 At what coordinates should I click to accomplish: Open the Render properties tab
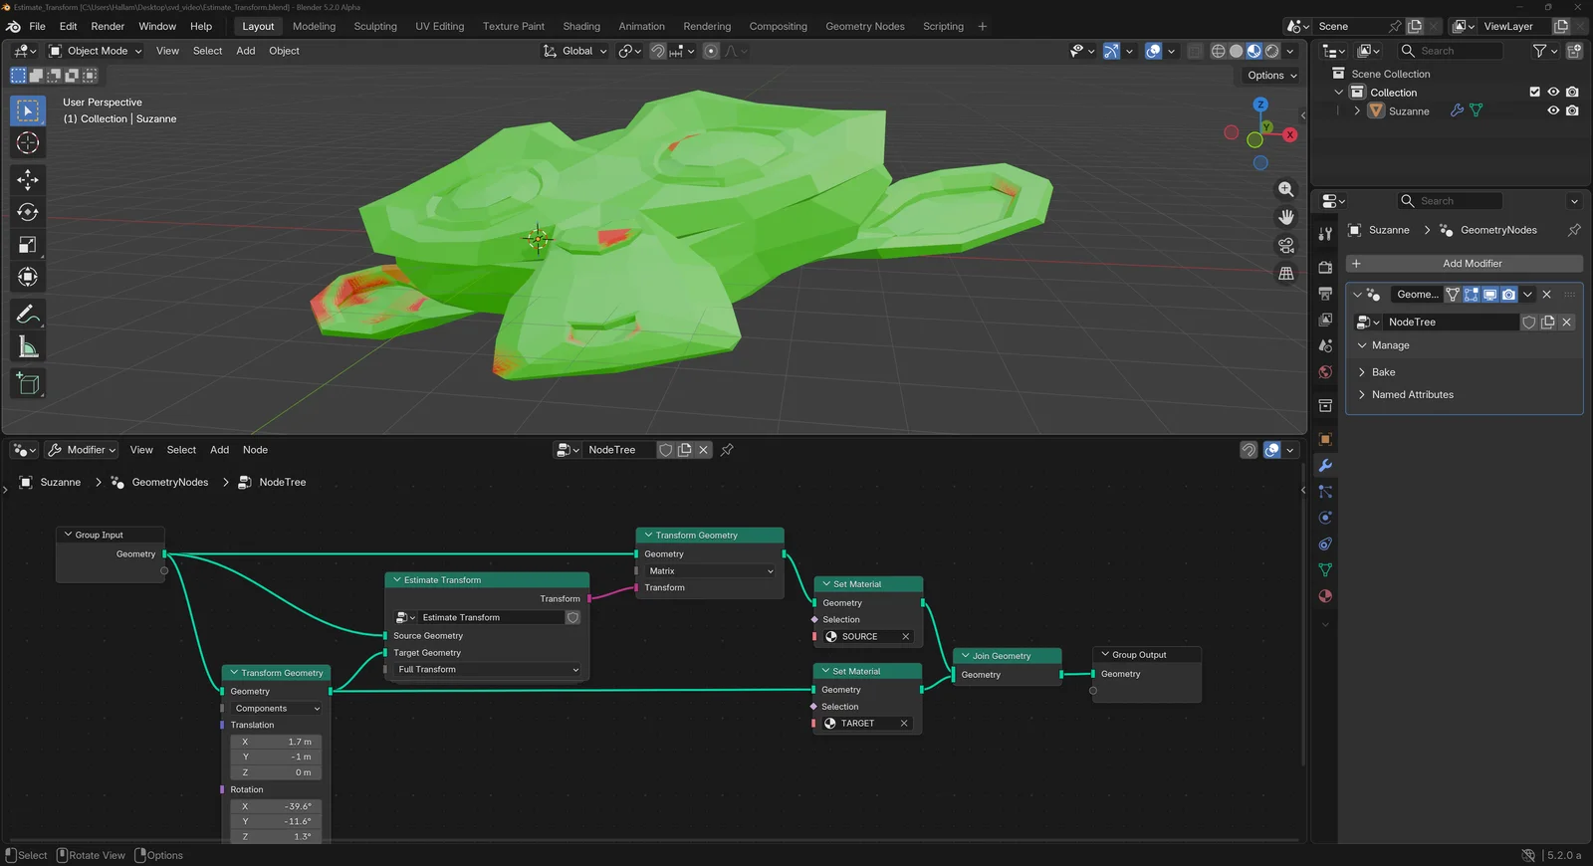coord(1325,268)
